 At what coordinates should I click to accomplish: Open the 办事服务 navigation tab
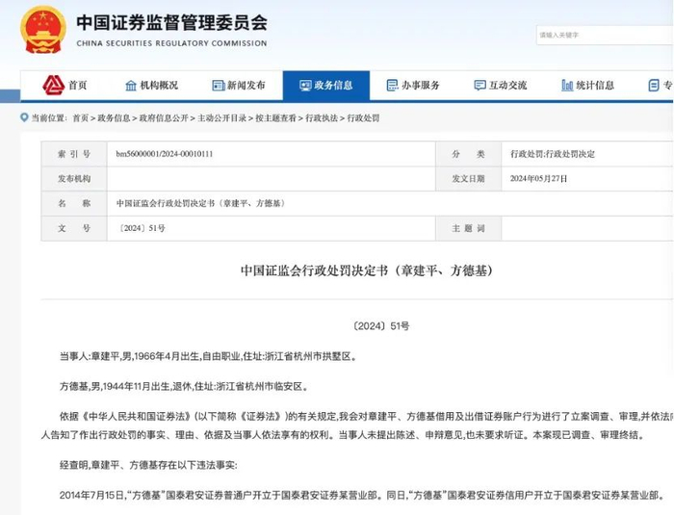[413, 86]
